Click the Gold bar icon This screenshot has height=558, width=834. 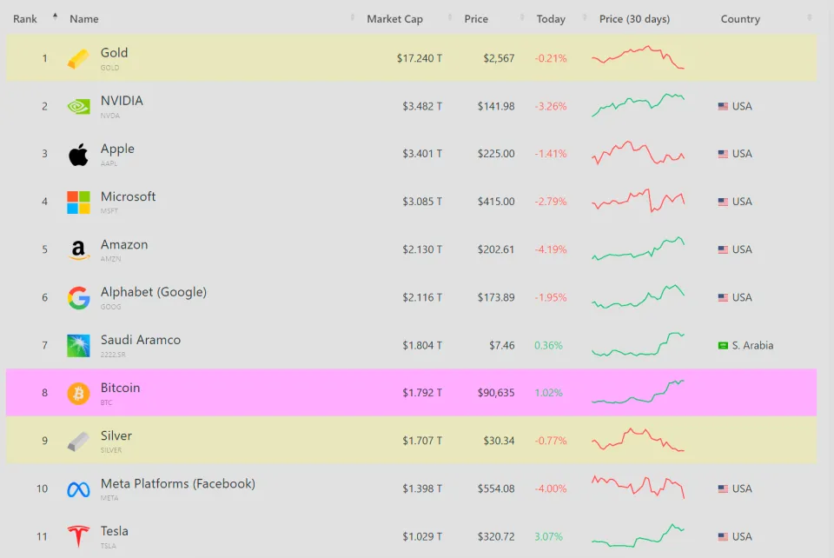click(78, 58)
